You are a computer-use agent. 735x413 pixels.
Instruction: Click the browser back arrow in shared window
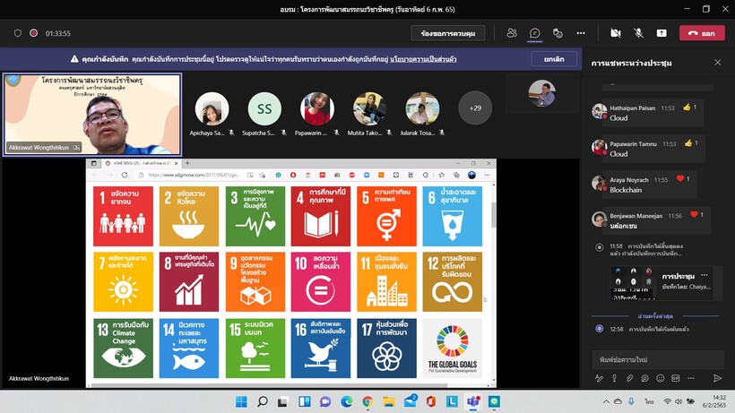pos(95,175)
